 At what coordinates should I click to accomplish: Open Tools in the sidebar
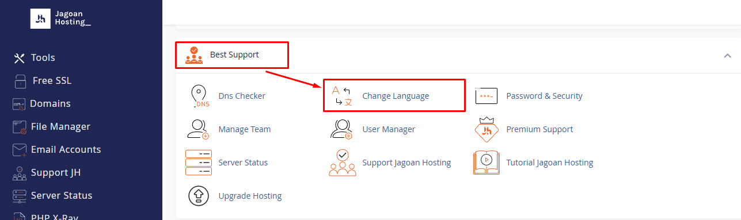(43, 57)
